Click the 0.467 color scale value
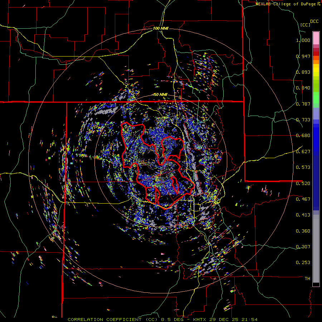Screen dimensions: 322x322 point(303,199)
